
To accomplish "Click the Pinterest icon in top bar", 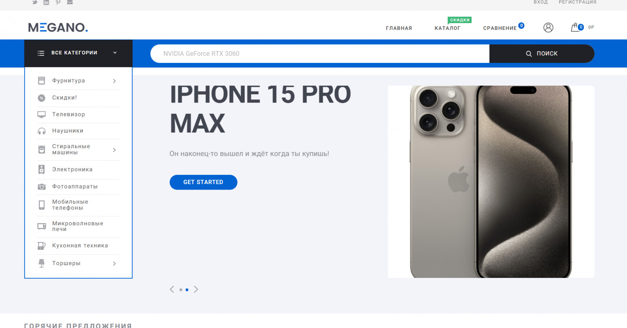I will pos(58,2).
